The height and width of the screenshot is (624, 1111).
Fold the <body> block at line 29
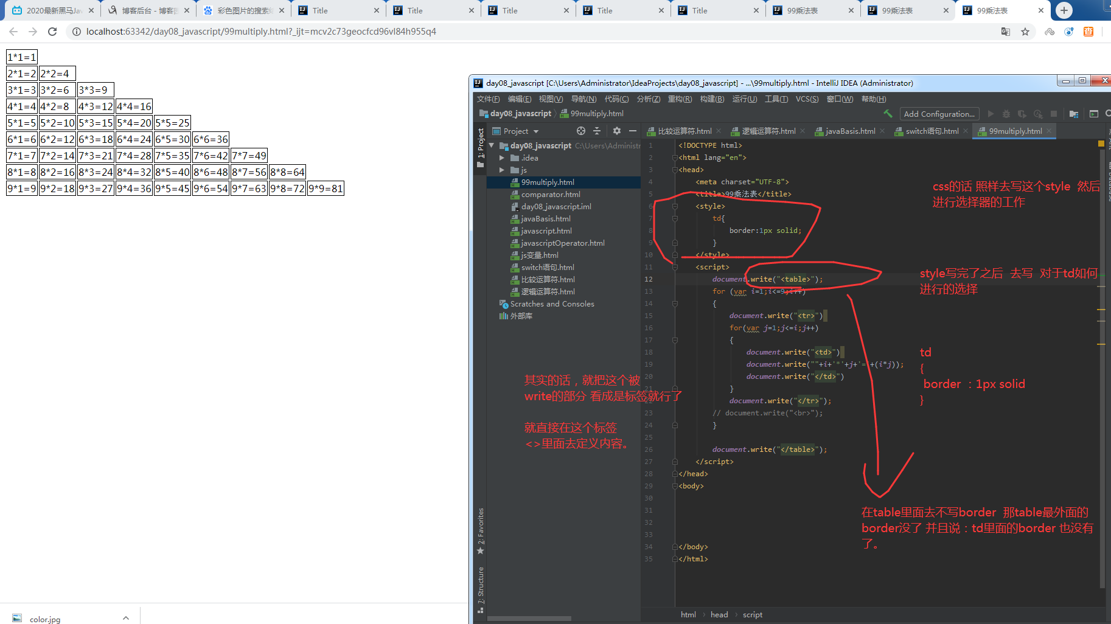pos(675,487)
